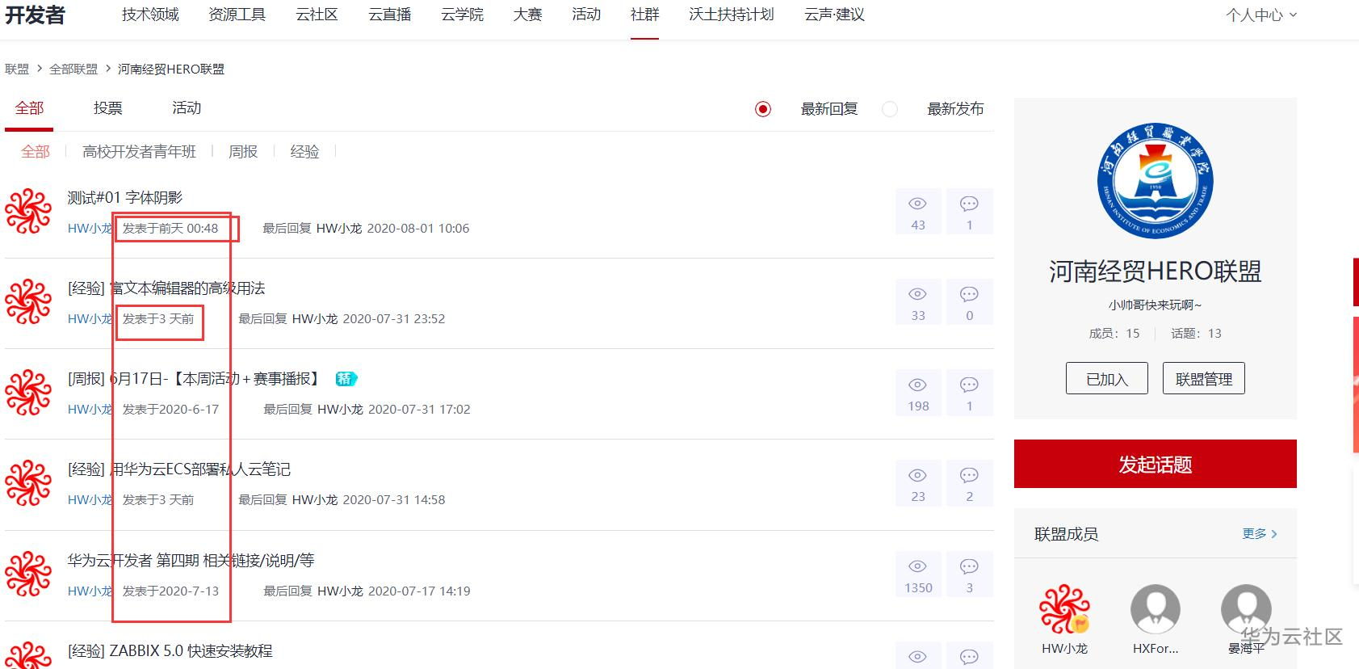Screen dimensions: 1359x669
Task: Open author avatar beside 用华为云ECS部署私人云笔记 post
Action: click(28, 483)
